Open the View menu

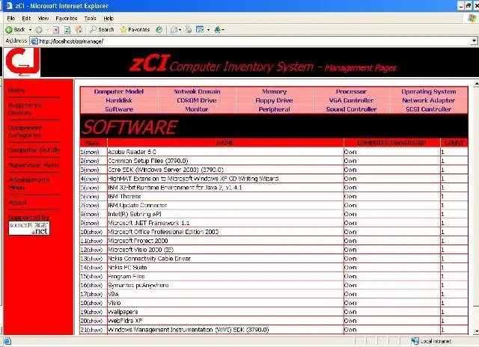tap(43, 18)
